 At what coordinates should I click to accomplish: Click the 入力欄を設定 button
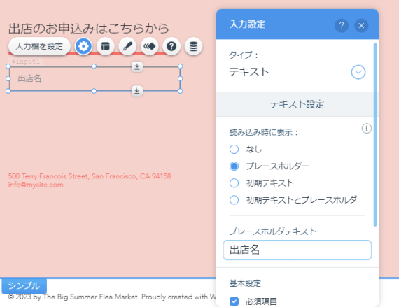click(x=39, y=46)
